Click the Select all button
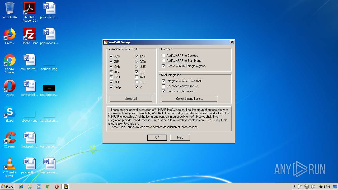 131,99
